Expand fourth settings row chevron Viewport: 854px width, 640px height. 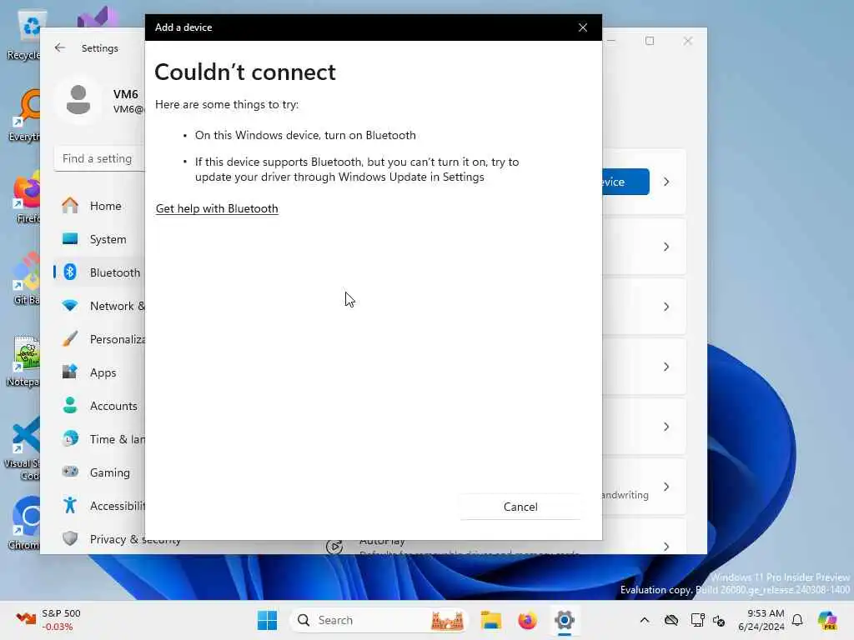666,367
